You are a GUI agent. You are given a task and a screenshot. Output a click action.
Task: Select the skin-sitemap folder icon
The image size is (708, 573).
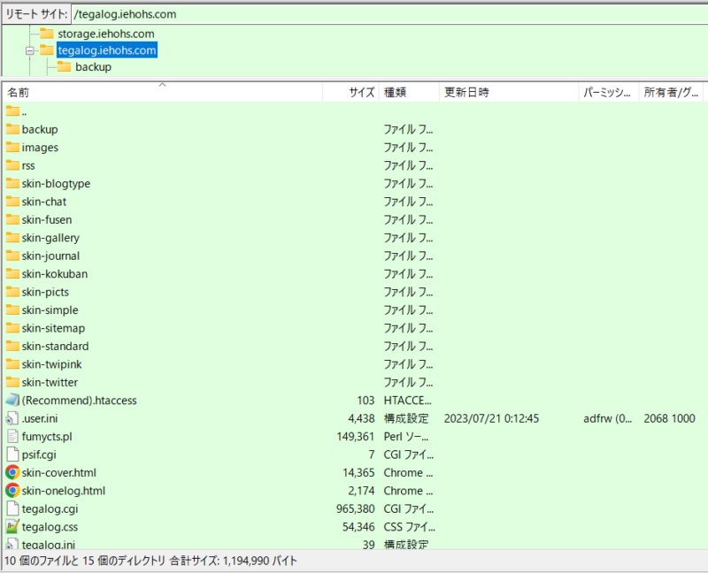[12, 327]
